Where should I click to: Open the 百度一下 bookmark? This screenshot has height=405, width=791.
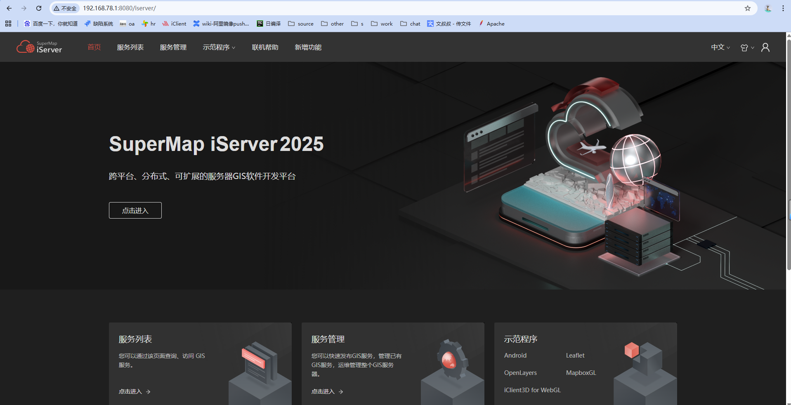tap(51, 24)
